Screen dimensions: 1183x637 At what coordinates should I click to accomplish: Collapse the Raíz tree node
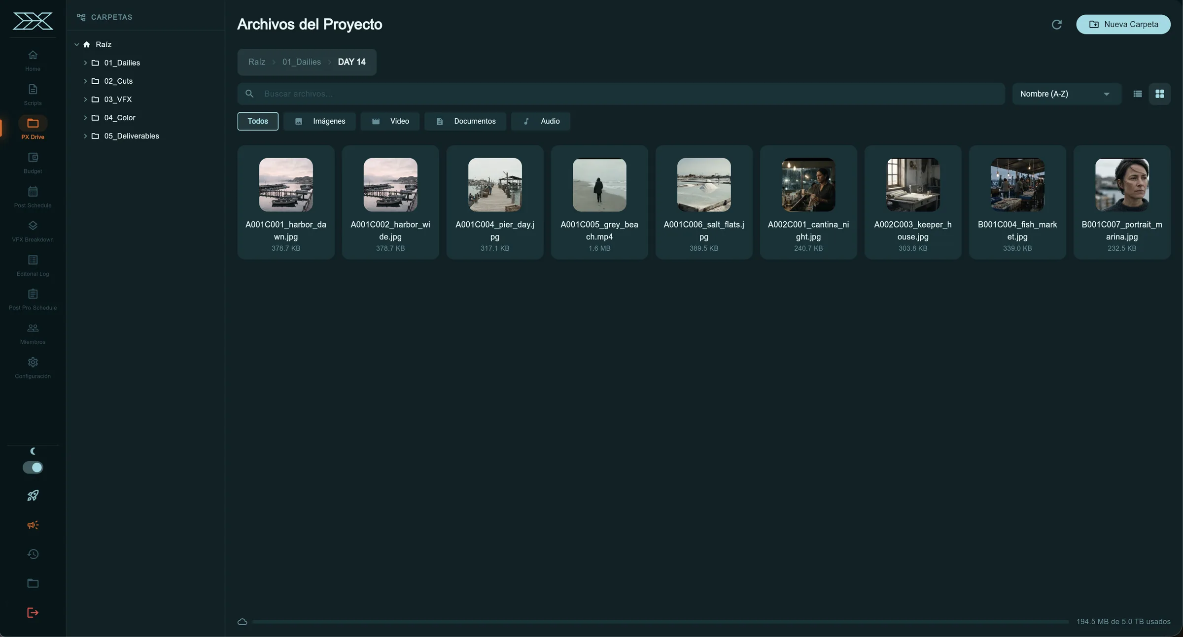click(77, 44)
